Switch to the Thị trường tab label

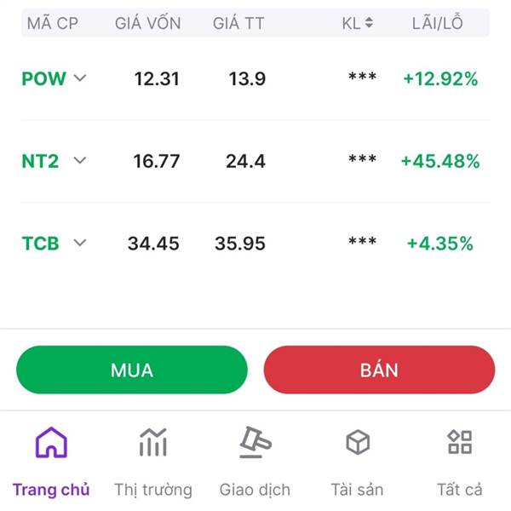click(153, 490)
